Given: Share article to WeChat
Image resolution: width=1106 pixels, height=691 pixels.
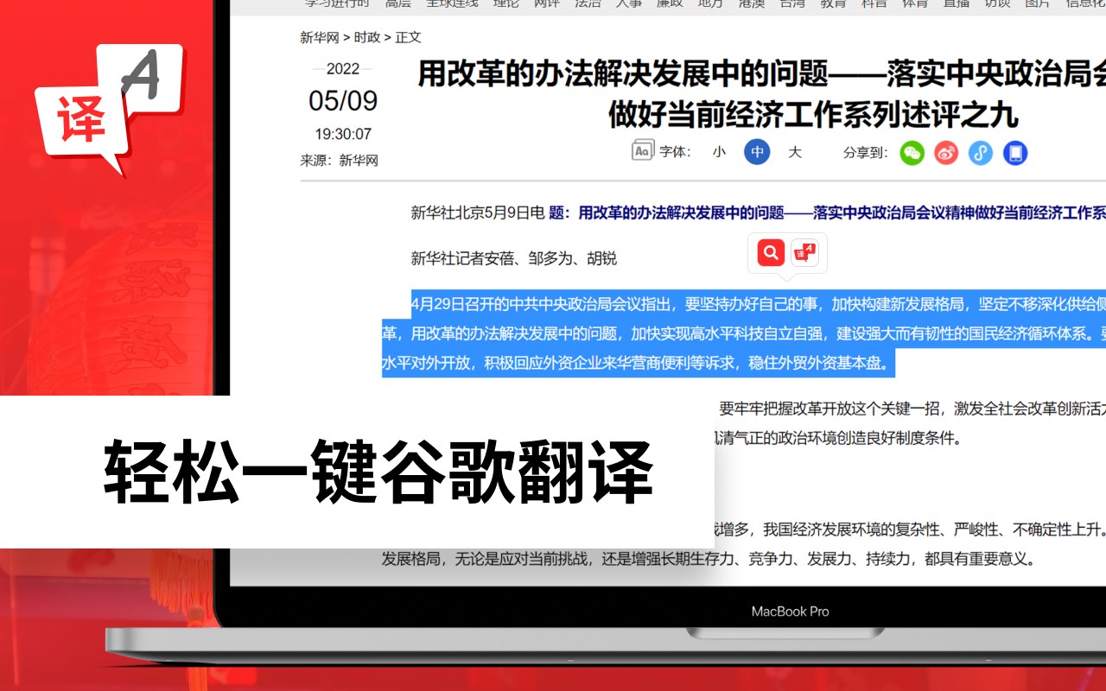Looking at the screenshot, I should [912, 153].
